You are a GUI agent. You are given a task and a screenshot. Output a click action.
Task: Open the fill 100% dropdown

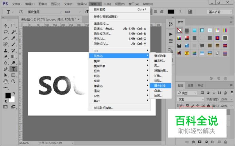tap(232, 106)
